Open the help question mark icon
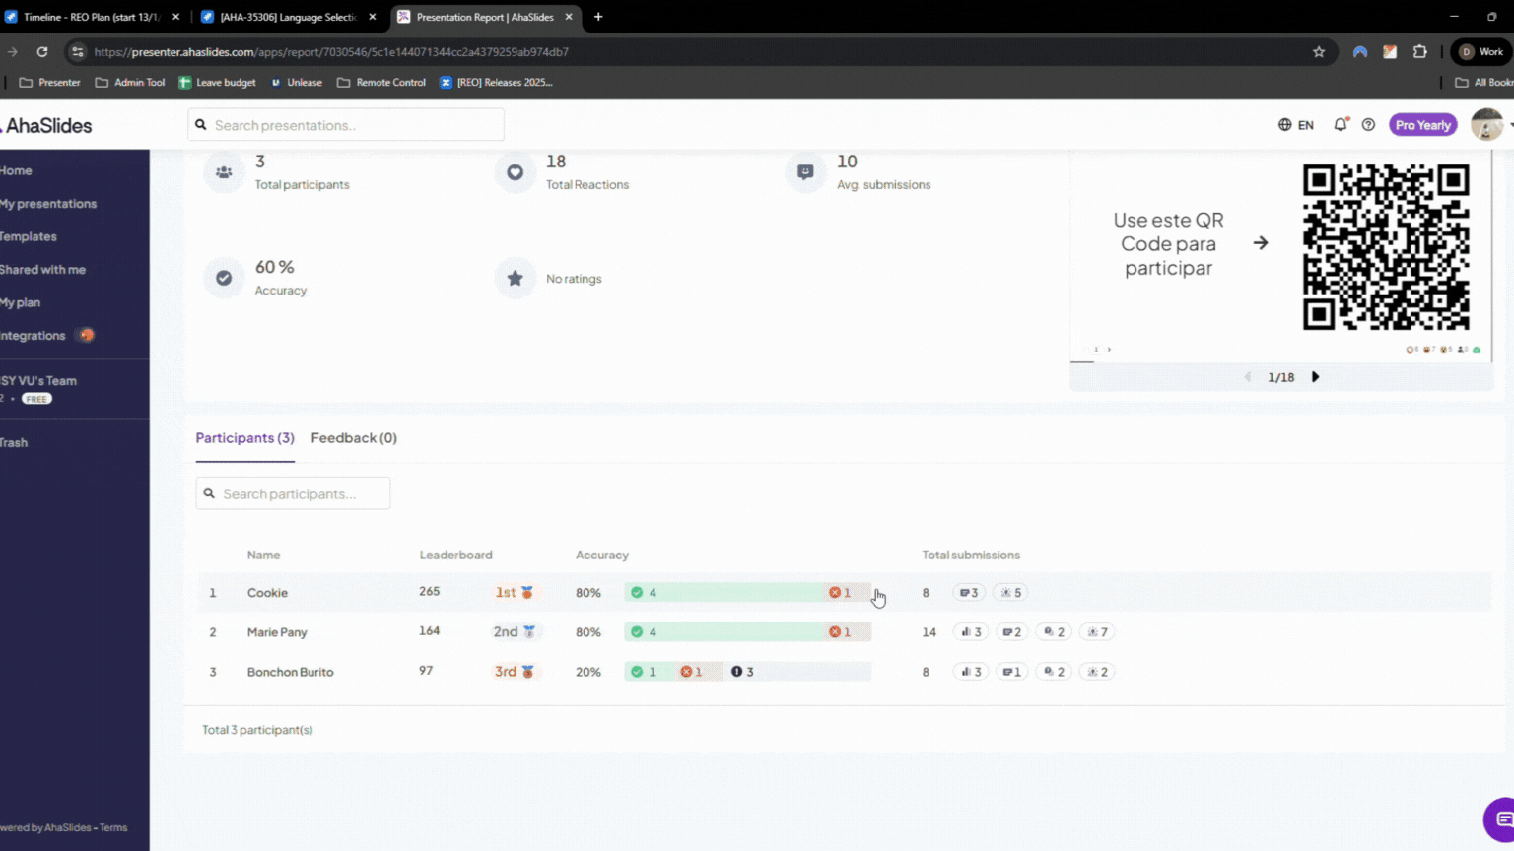The image size is (1514, 851). click(1368, 125)
